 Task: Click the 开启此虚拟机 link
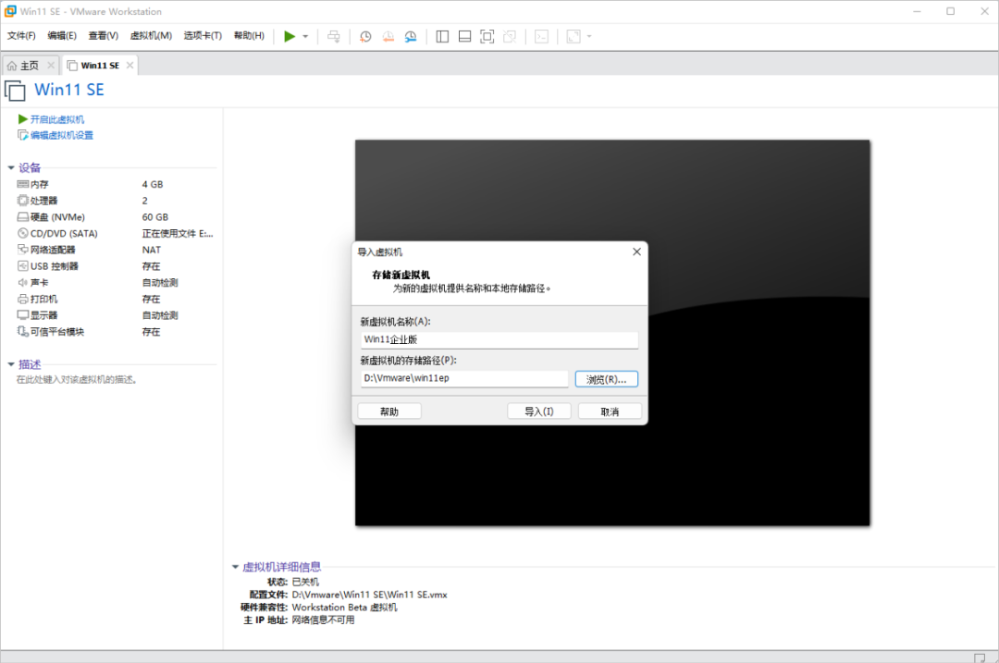point(56,119)
